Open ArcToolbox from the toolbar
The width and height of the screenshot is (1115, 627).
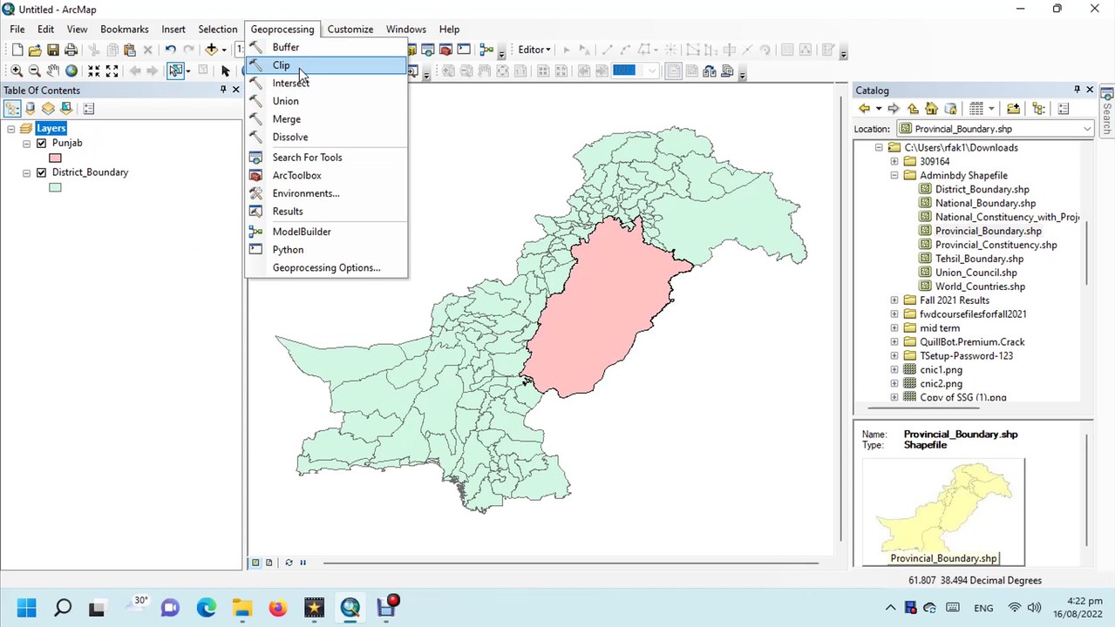click(445, 50)
